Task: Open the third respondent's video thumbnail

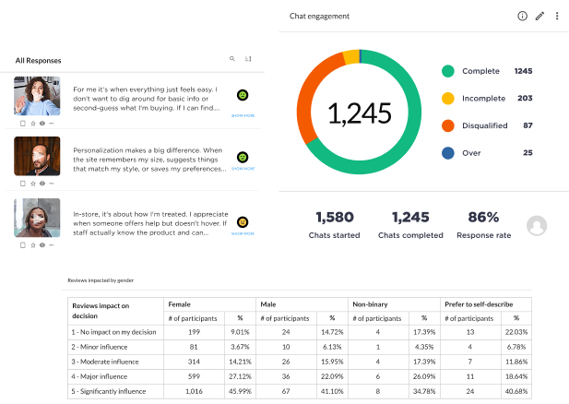Action: coord(37,218)
